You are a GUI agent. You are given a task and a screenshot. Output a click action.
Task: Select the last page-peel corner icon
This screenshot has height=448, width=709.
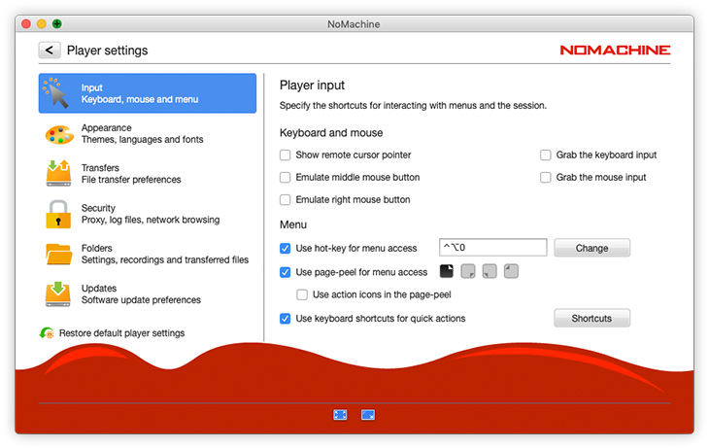pyautogui.click(x=511, y=271)
